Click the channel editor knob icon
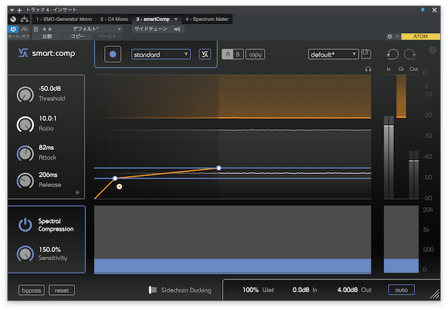 click(13, 19)
